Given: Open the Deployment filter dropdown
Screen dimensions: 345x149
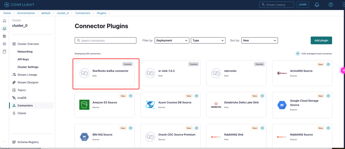Looking at the screenshot, I should tap(172, 40).
